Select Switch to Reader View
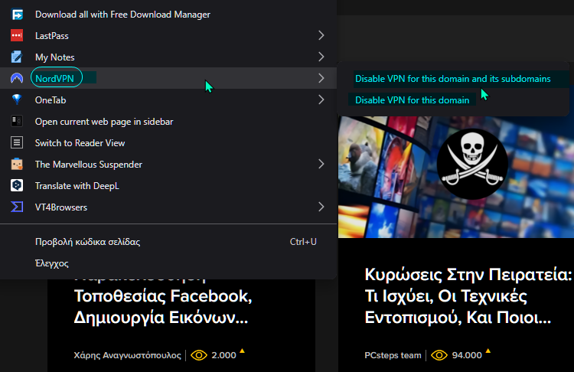Viewport: 574px width, 372px height. [168, 142]
